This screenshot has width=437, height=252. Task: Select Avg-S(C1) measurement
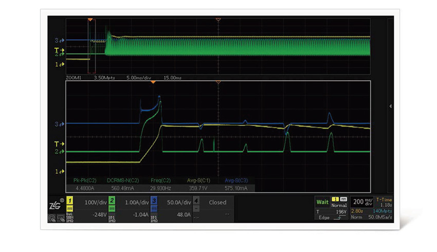(198, 181)
